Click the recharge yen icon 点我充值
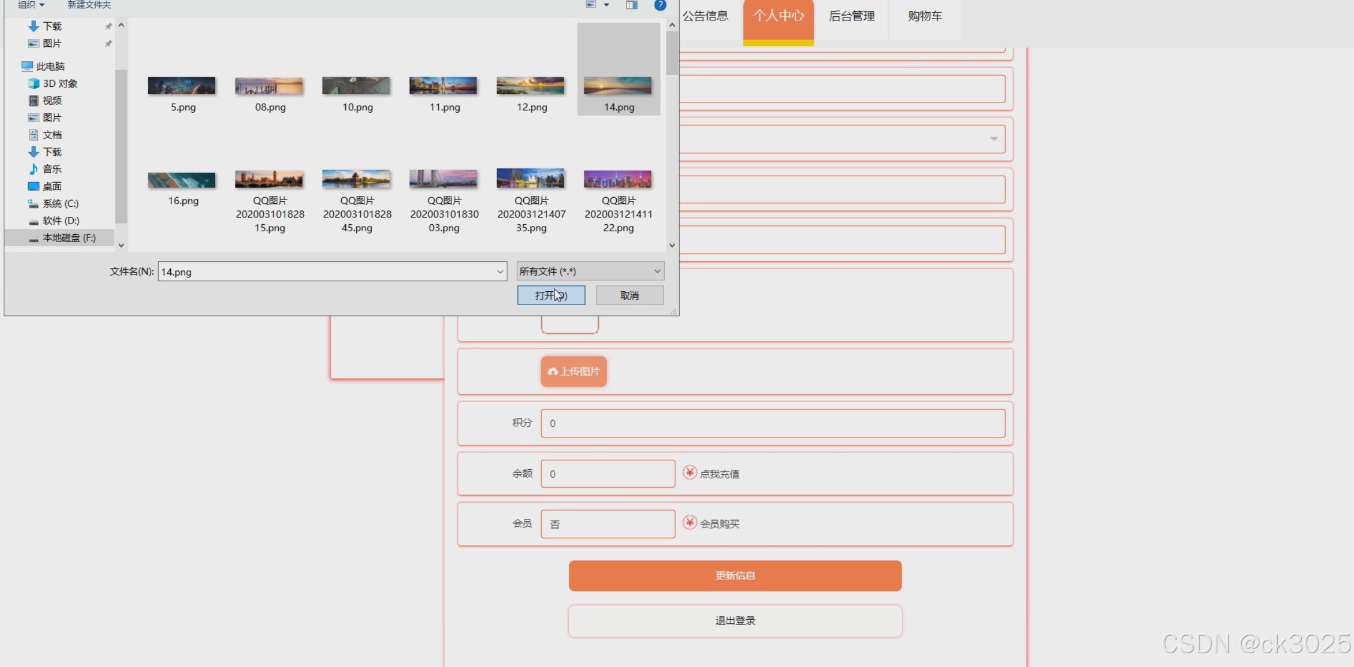Viewport: 1354px width, 667px height. [690, 473]
